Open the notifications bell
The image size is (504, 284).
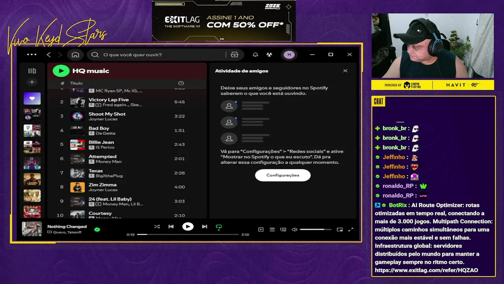(256, 55)
